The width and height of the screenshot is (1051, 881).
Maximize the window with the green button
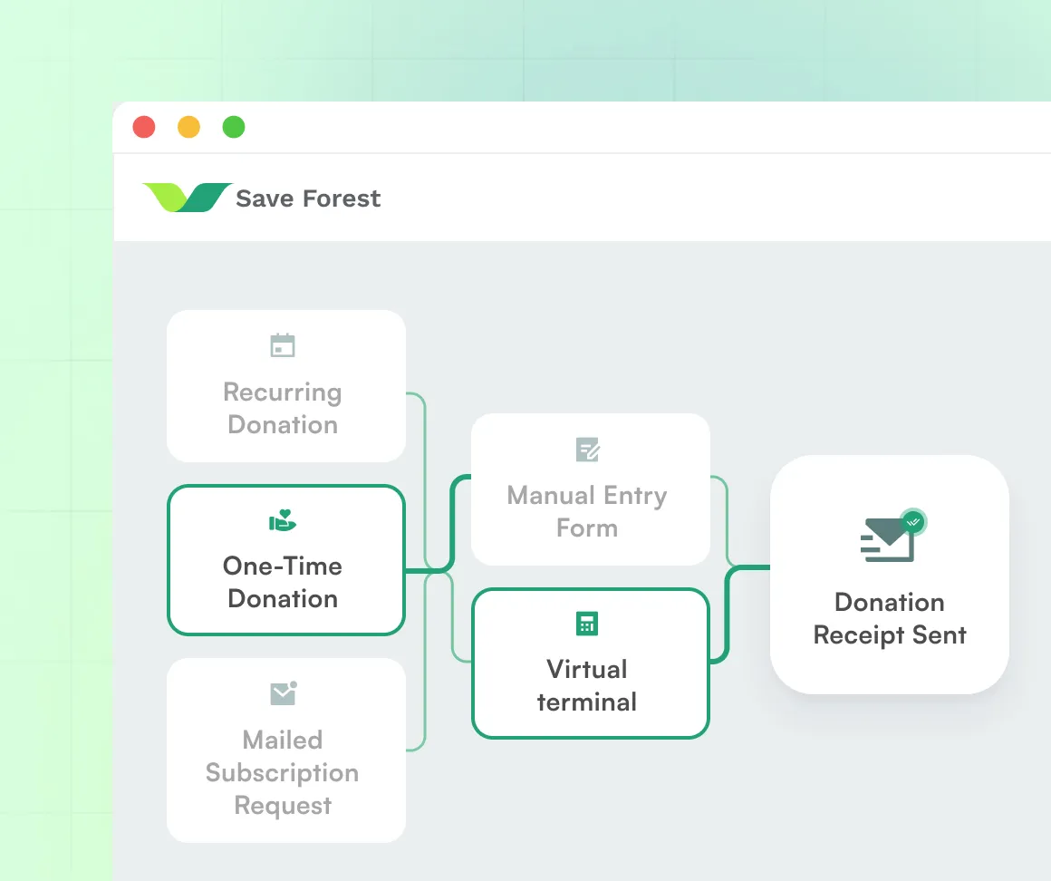(234, 127)
